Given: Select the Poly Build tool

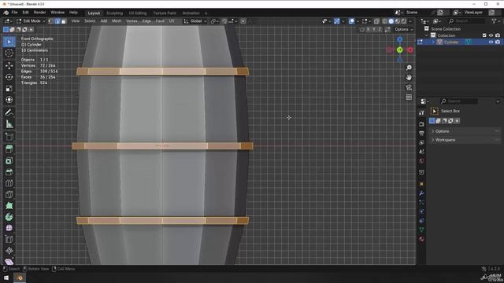Looking at the screenshot, I should click(x=9, y=206).
